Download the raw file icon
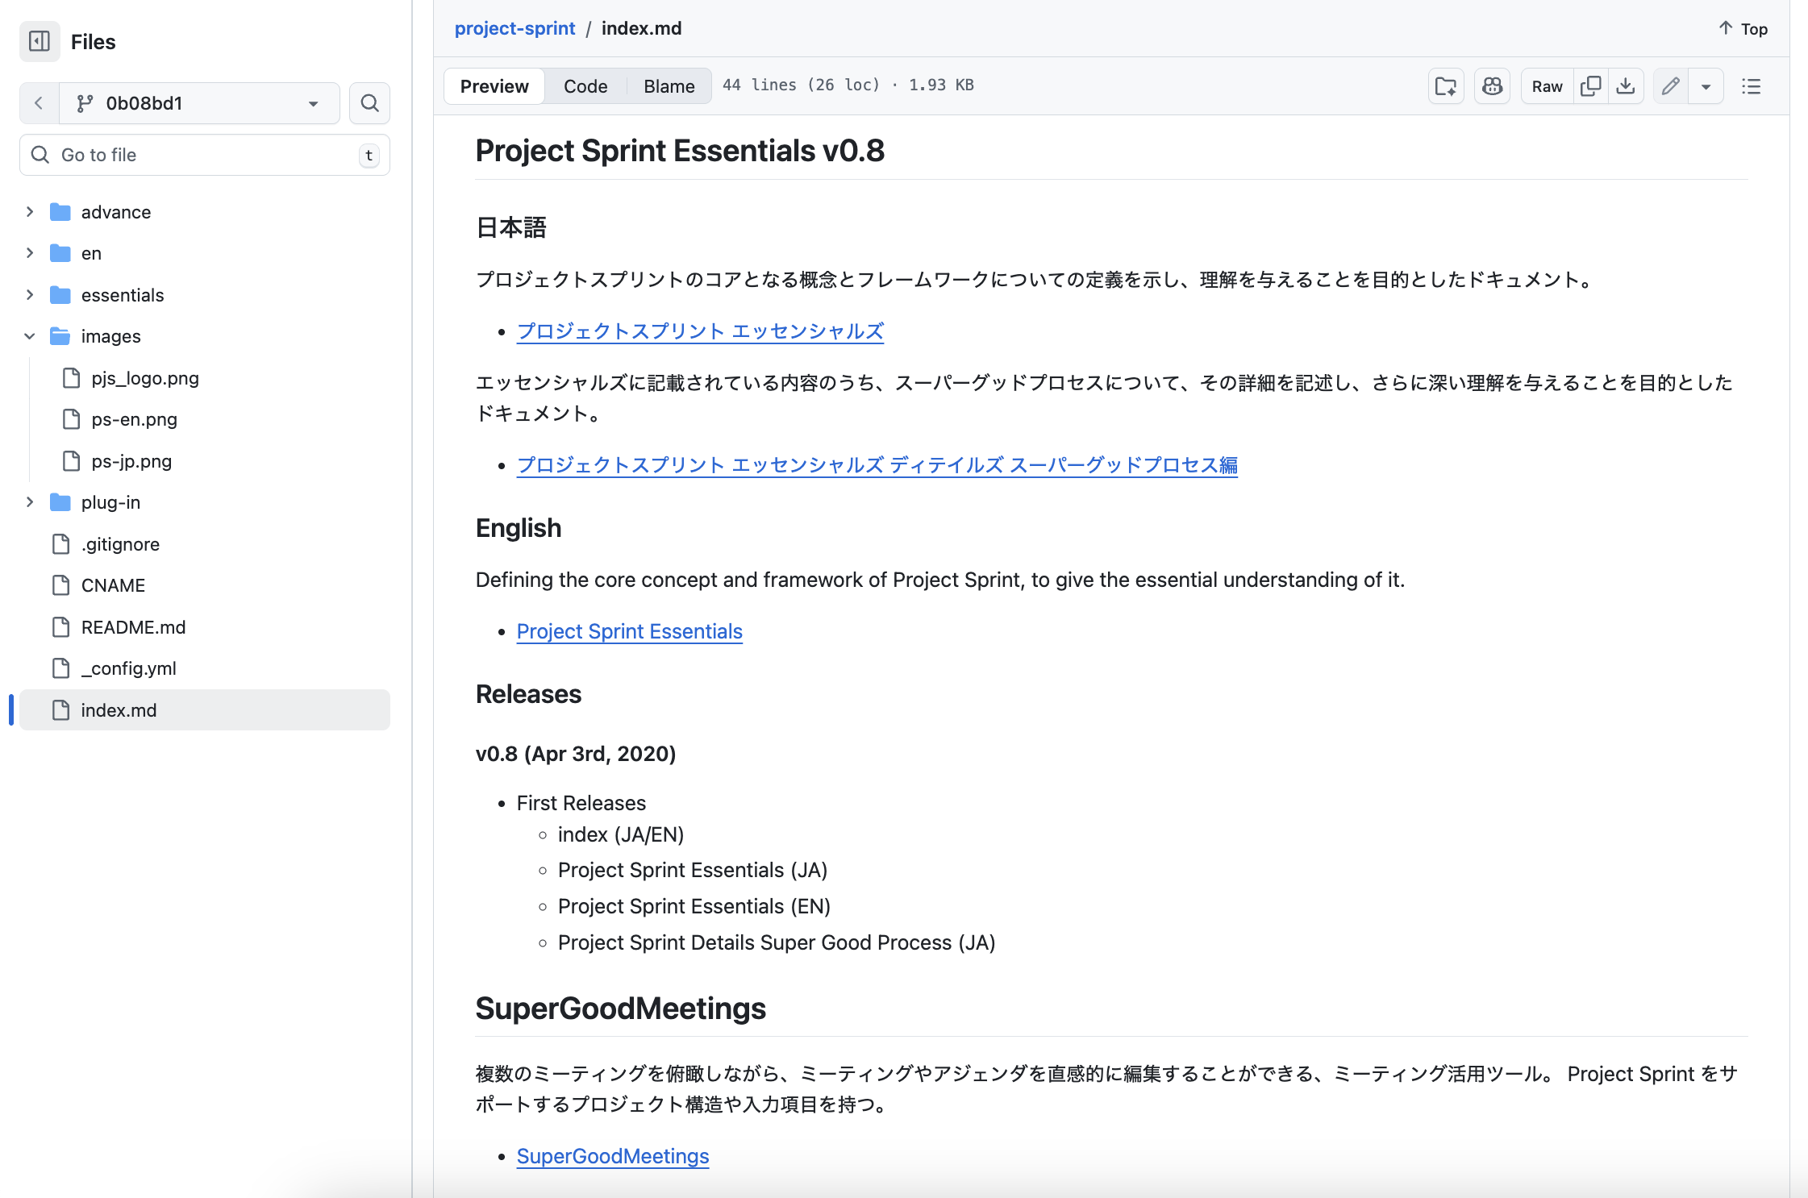The height and width of the screenshot is (1198, 1808). click(x=1626, y=86)
